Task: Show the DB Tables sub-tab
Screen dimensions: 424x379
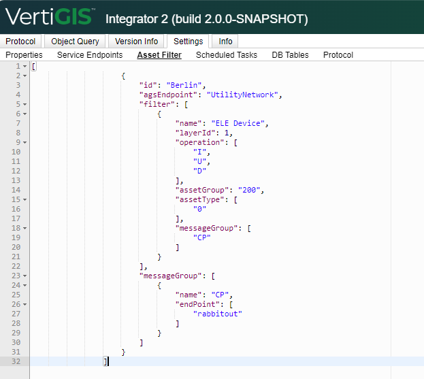Action: tap(290, 55)
